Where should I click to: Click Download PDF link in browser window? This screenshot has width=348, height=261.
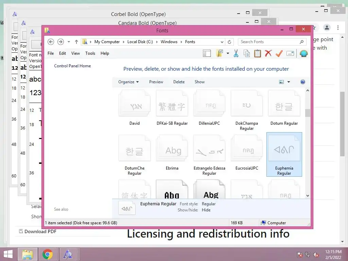point(38,231)
